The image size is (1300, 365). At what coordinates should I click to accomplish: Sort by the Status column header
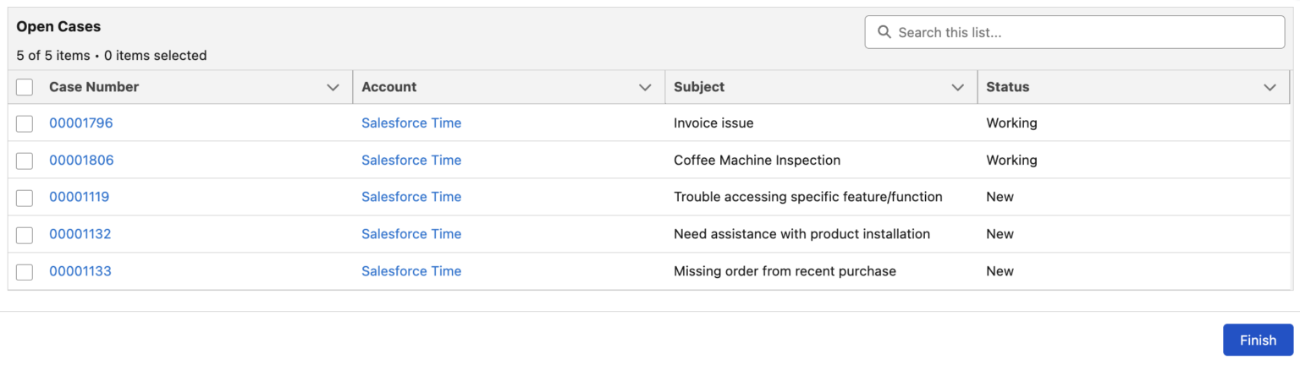coord(1007,87)
